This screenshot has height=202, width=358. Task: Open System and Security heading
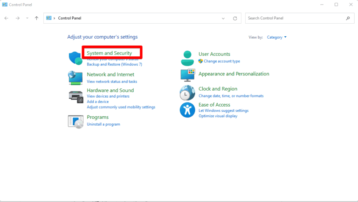click(x=109, y=54)
